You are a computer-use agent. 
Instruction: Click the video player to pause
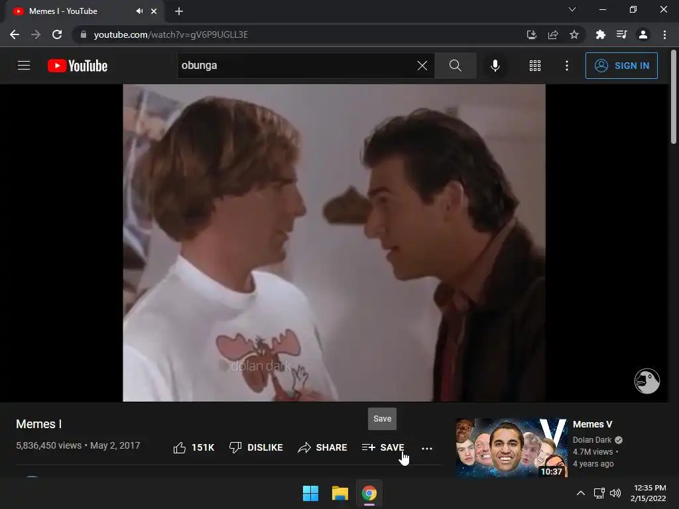pos(334,243)
